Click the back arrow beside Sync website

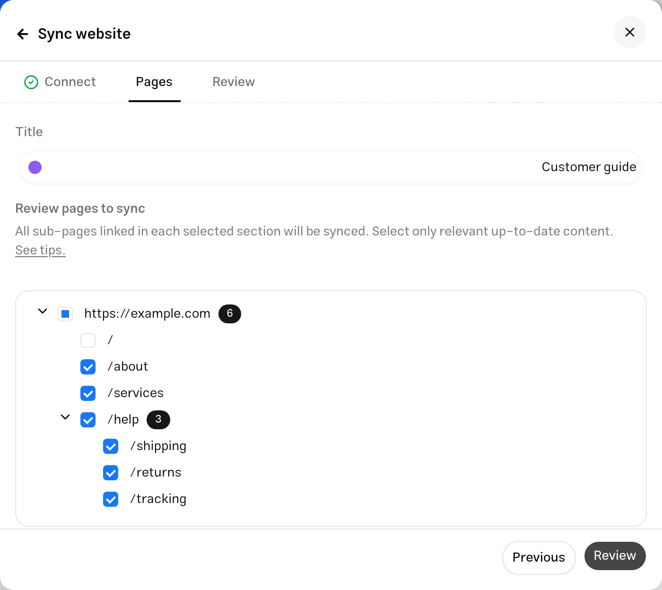[23, 34]
